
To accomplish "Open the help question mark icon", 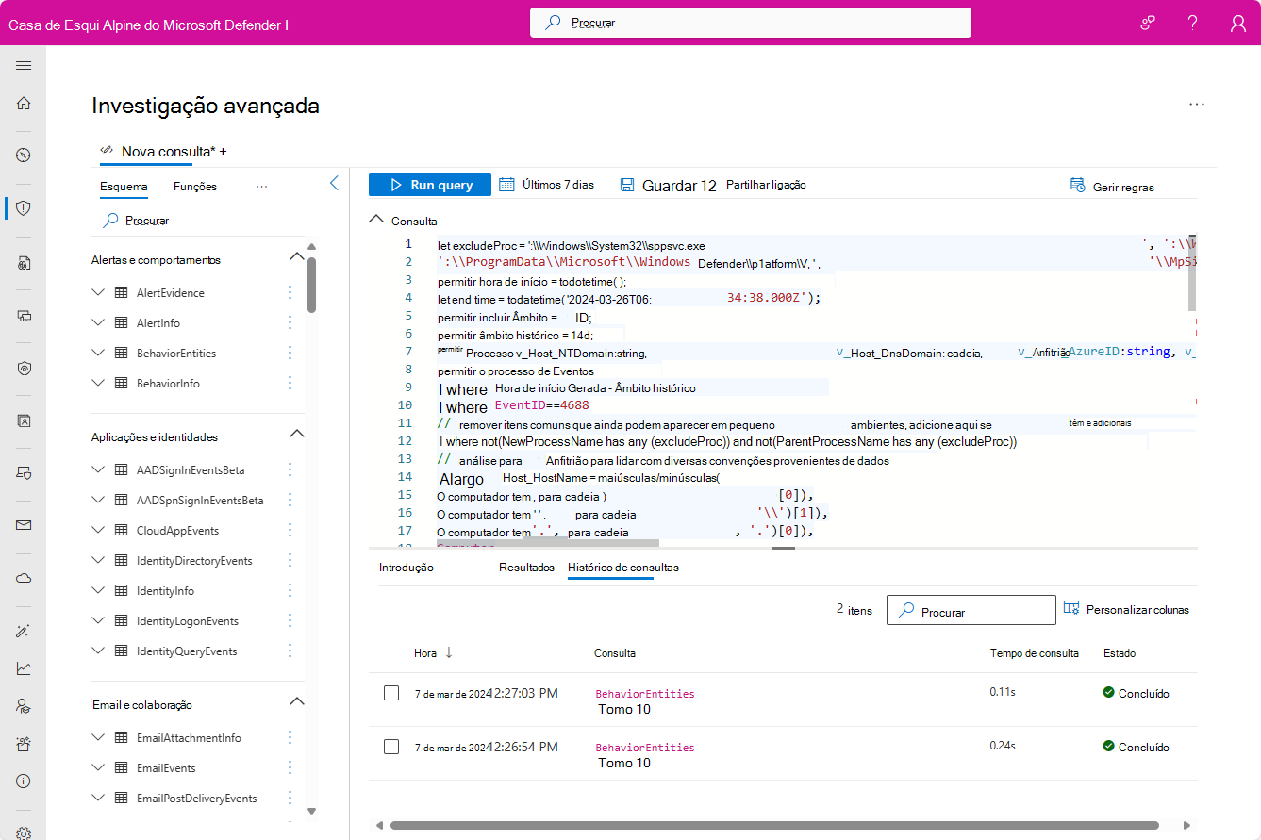I will [1193, 23].
